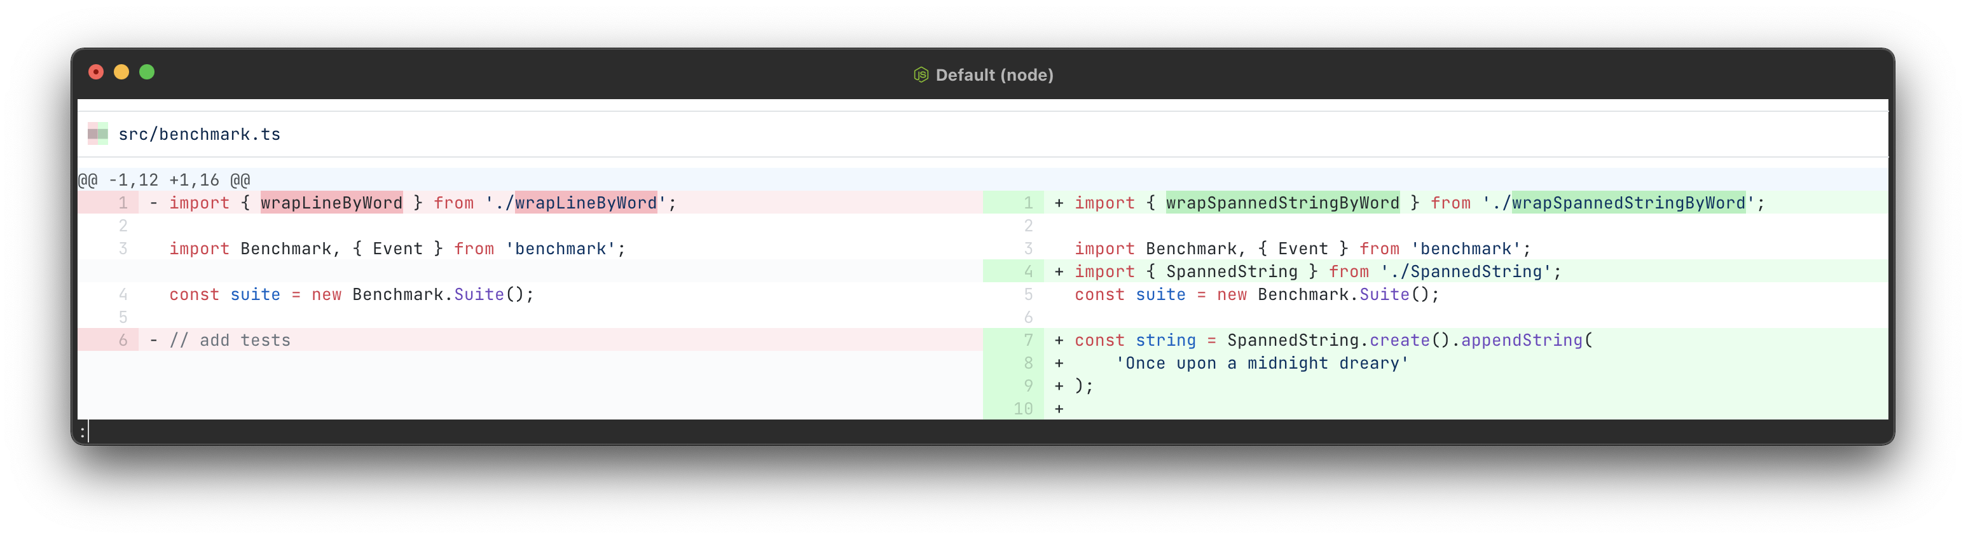The image size is (1966, 539).
Task: Click the pager prompt colon at bottom
Action: click(83, 432)
